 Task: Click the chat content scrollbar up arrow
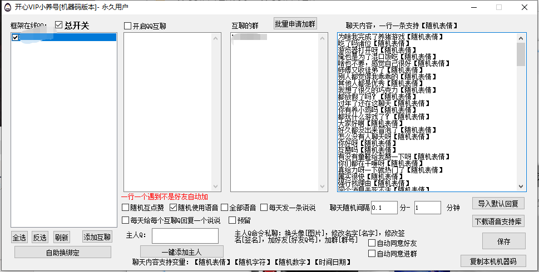(x=521, y=38)
